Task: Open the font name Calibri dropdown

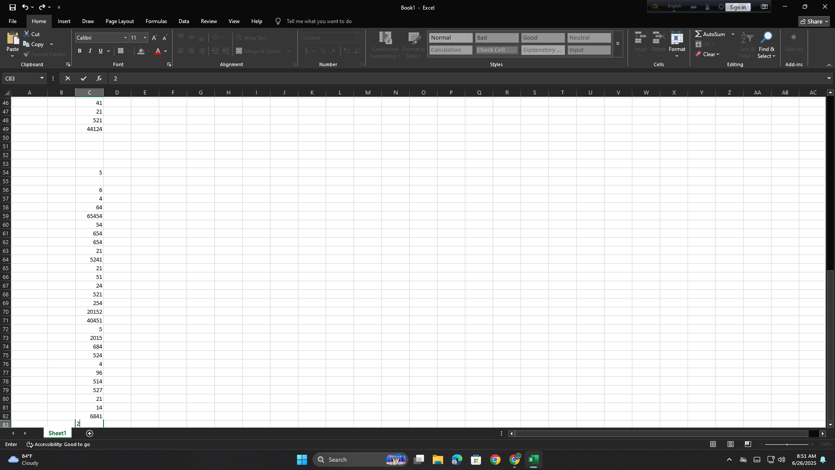Action: (x=126, y=38)
